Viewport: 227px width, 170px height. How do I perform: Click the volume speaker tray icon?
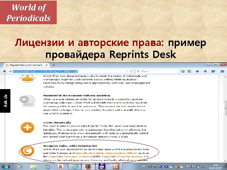coord(150,167)
